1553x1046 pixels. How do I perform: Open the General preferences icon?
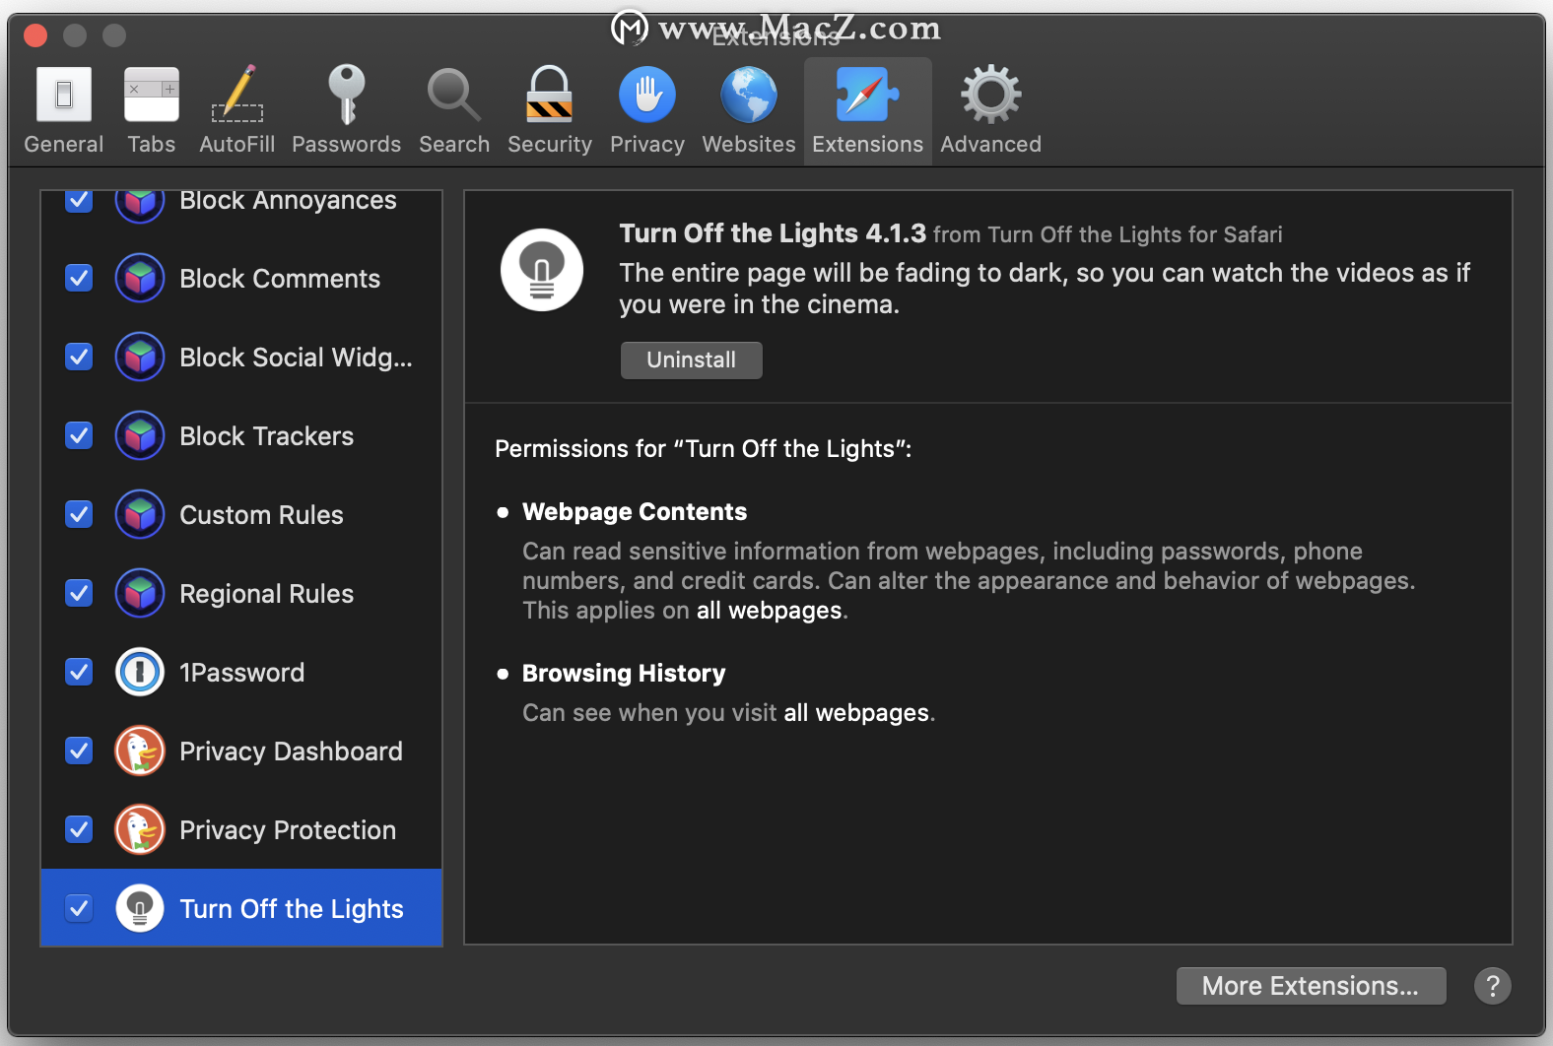(64, 95)
